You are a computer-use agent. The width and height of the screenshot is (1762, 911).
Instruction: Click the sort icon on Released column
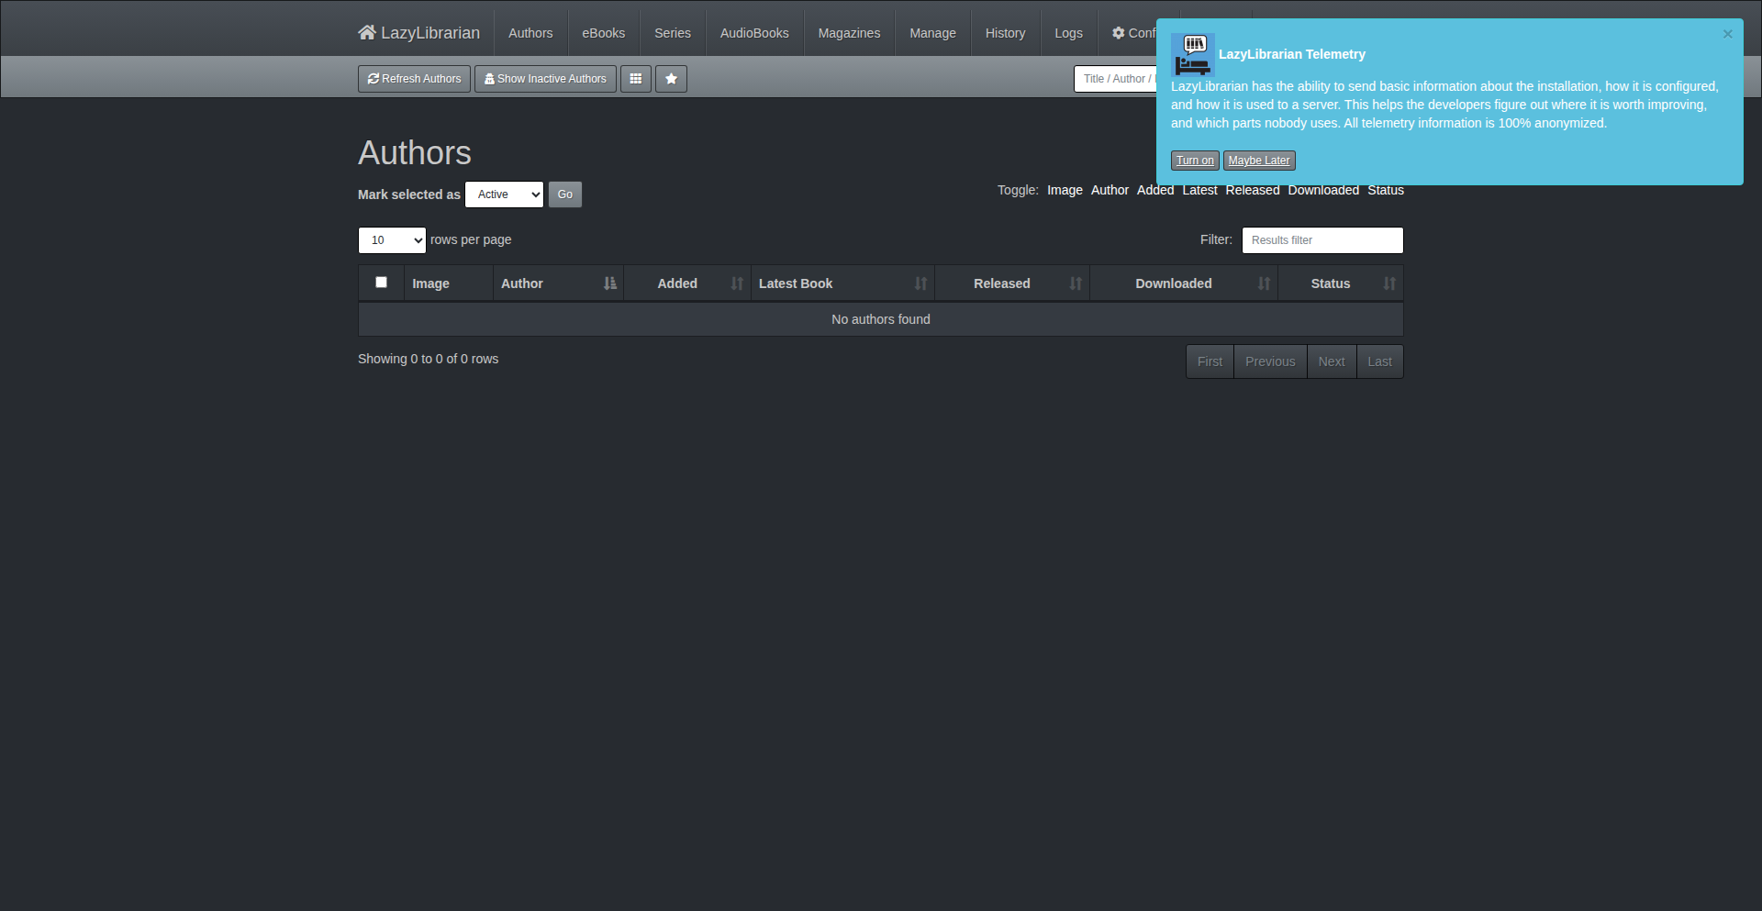tap(1076, 283)
